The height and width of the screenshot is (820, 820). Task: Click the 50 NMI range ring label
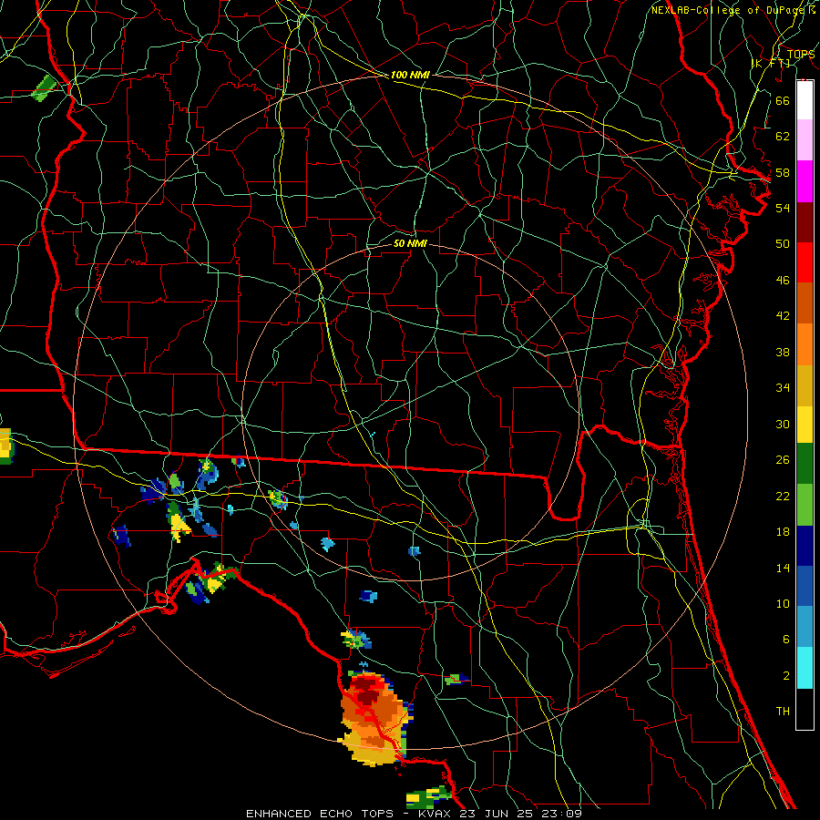click(x=410, y=243)
